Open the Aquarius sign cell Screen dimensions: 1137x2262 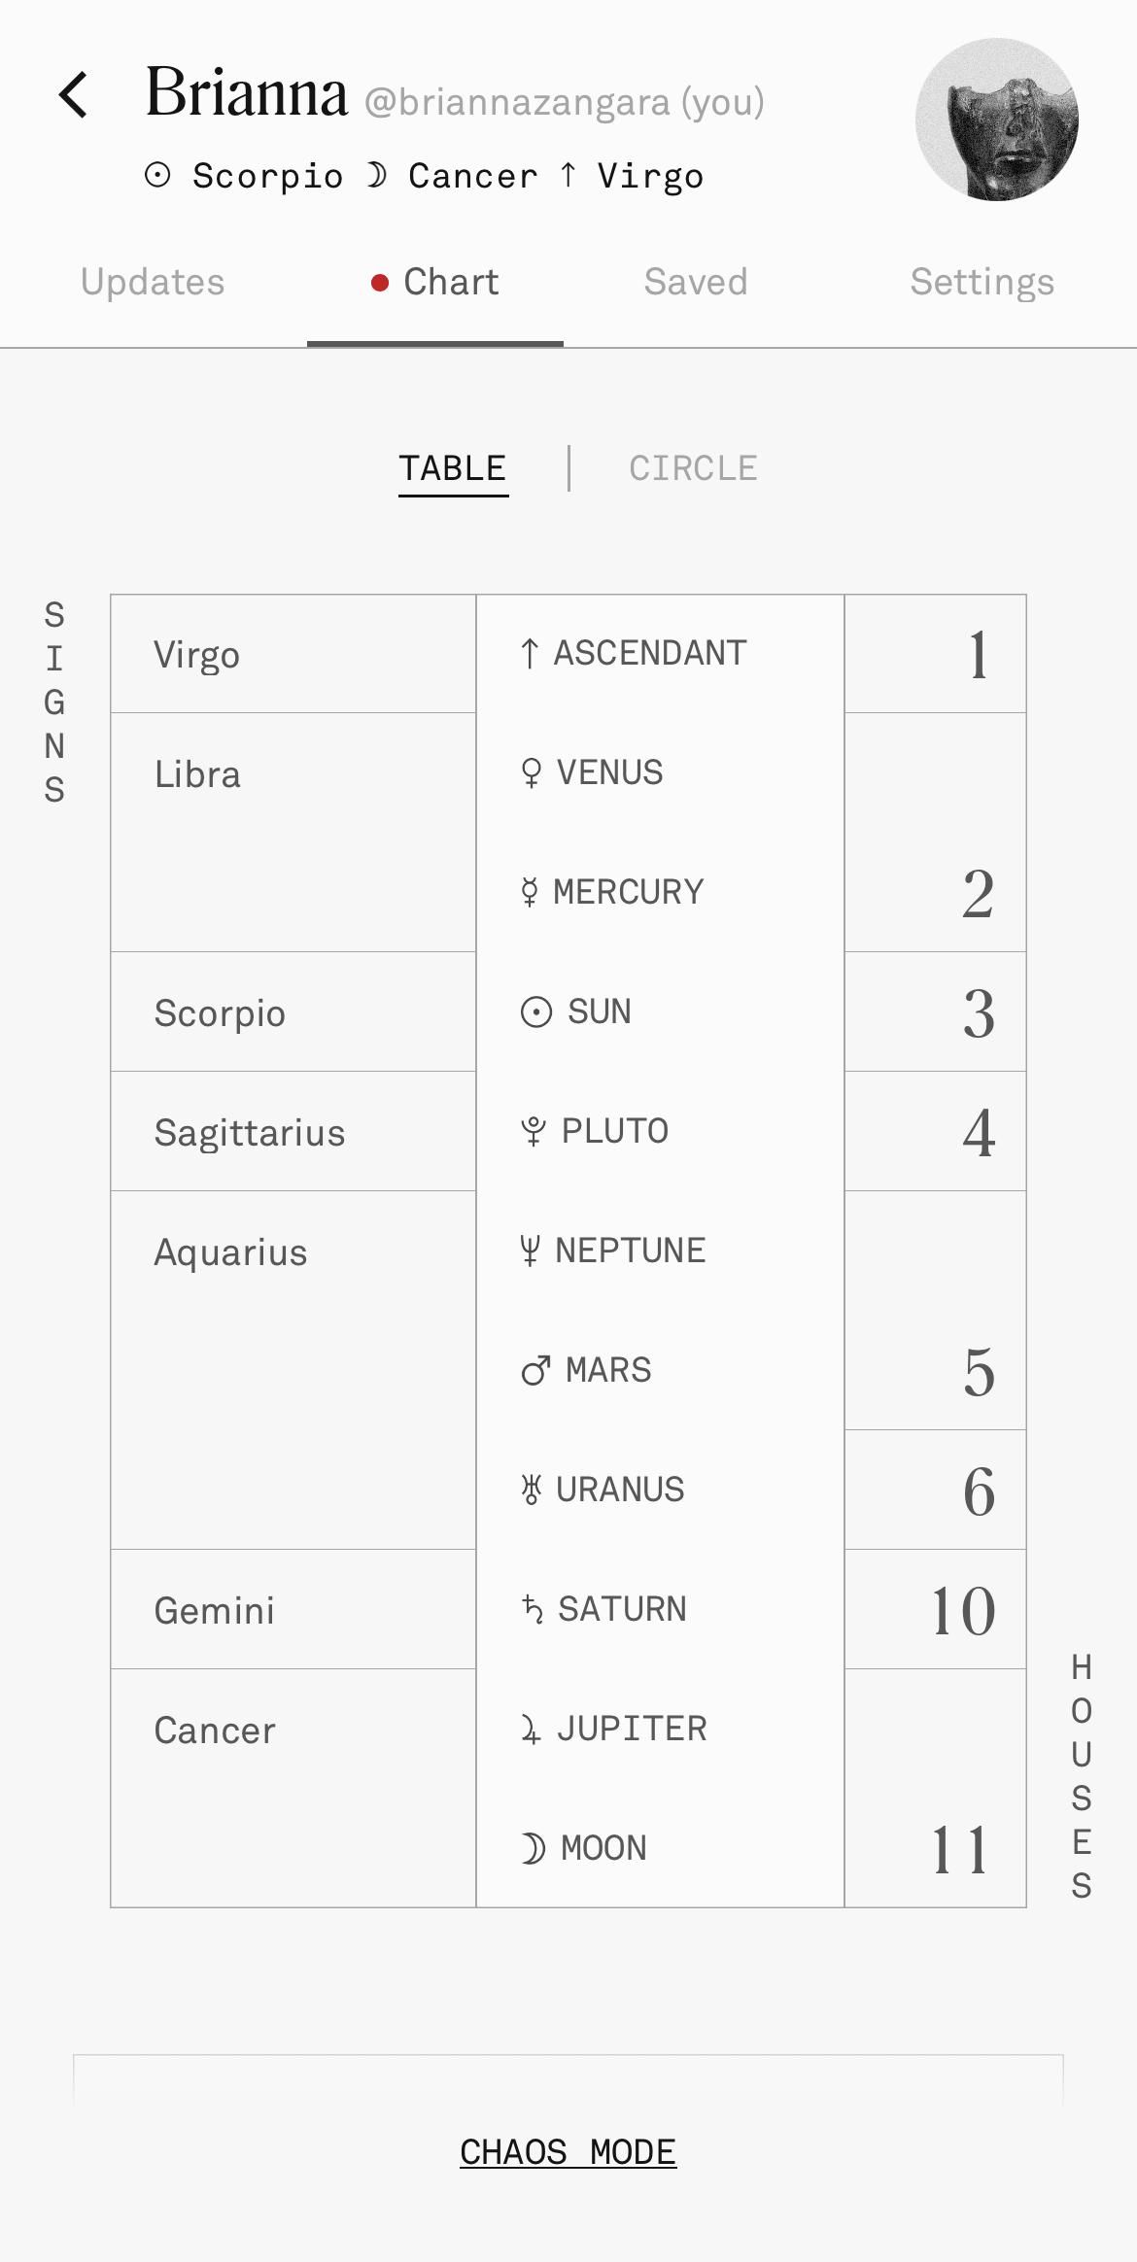tap(293, 1370)
